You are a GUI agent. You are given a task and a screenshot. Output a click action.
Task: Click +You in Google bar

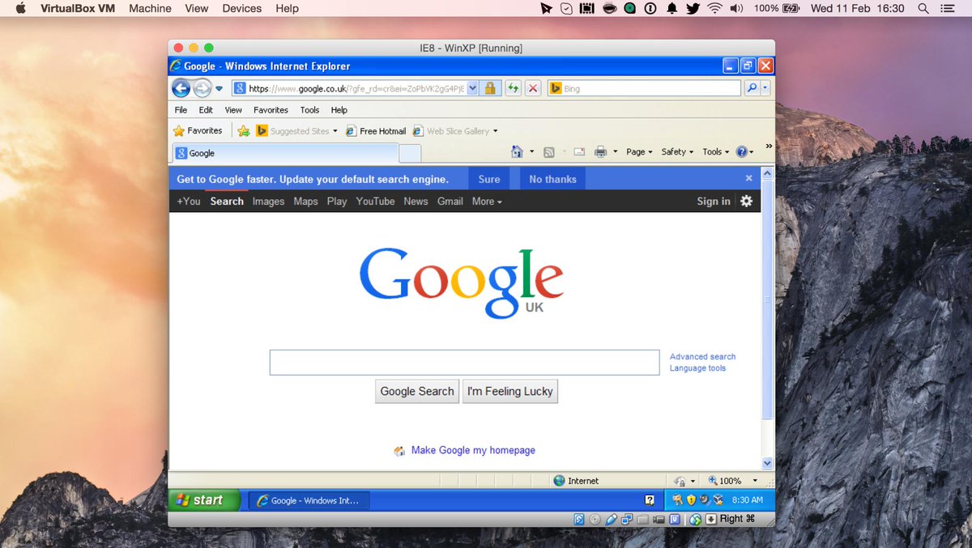tap(189, 202)
